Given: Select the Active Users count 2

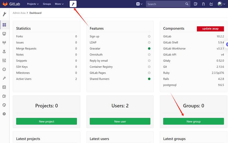Looking at the screenshot, I should [x=76, y=79].
